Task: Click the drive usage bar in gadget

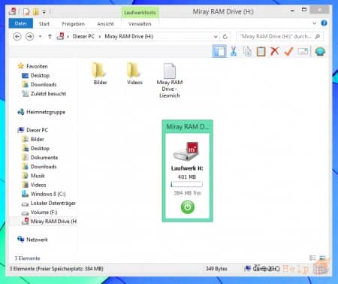Action: [x=186, y=185]
